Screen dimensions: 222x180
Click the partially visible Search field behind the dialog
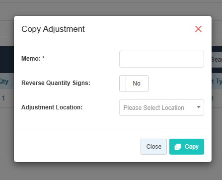(x=217, y=60)
